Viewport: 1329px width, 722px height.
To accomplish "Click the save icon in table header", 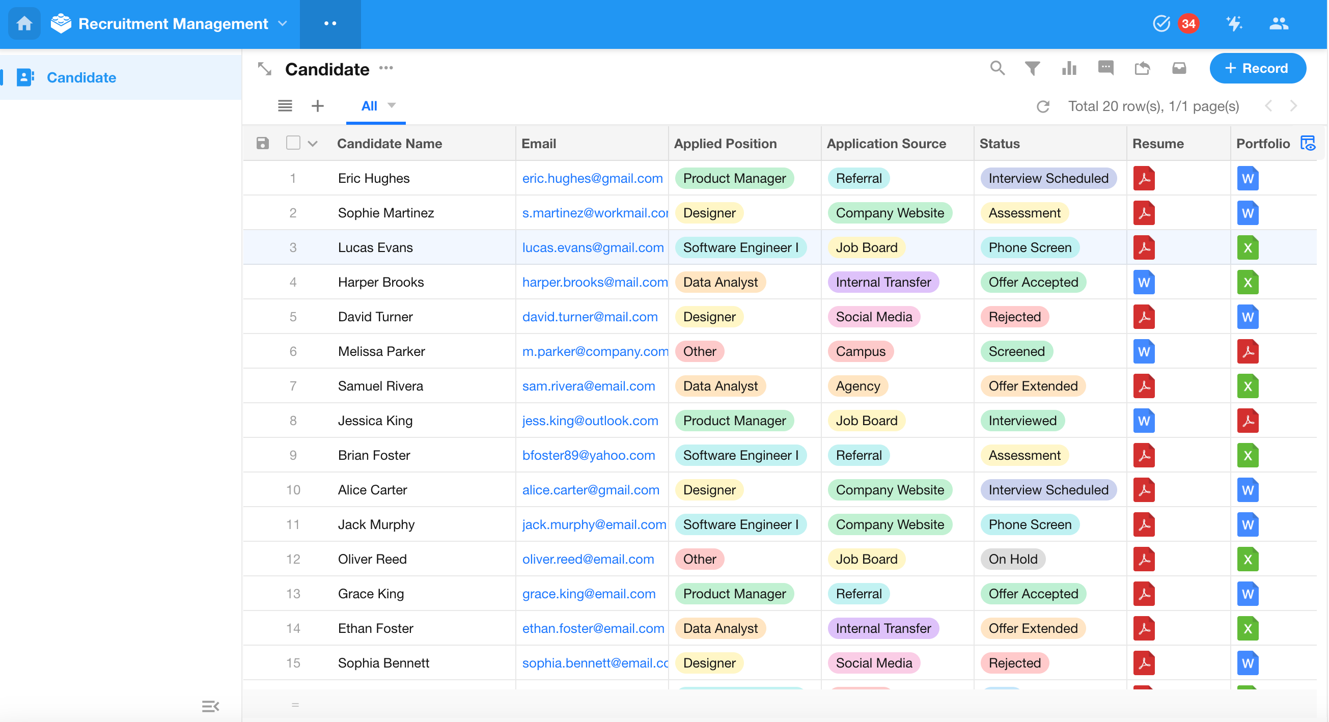I will (x=263, y=144).
